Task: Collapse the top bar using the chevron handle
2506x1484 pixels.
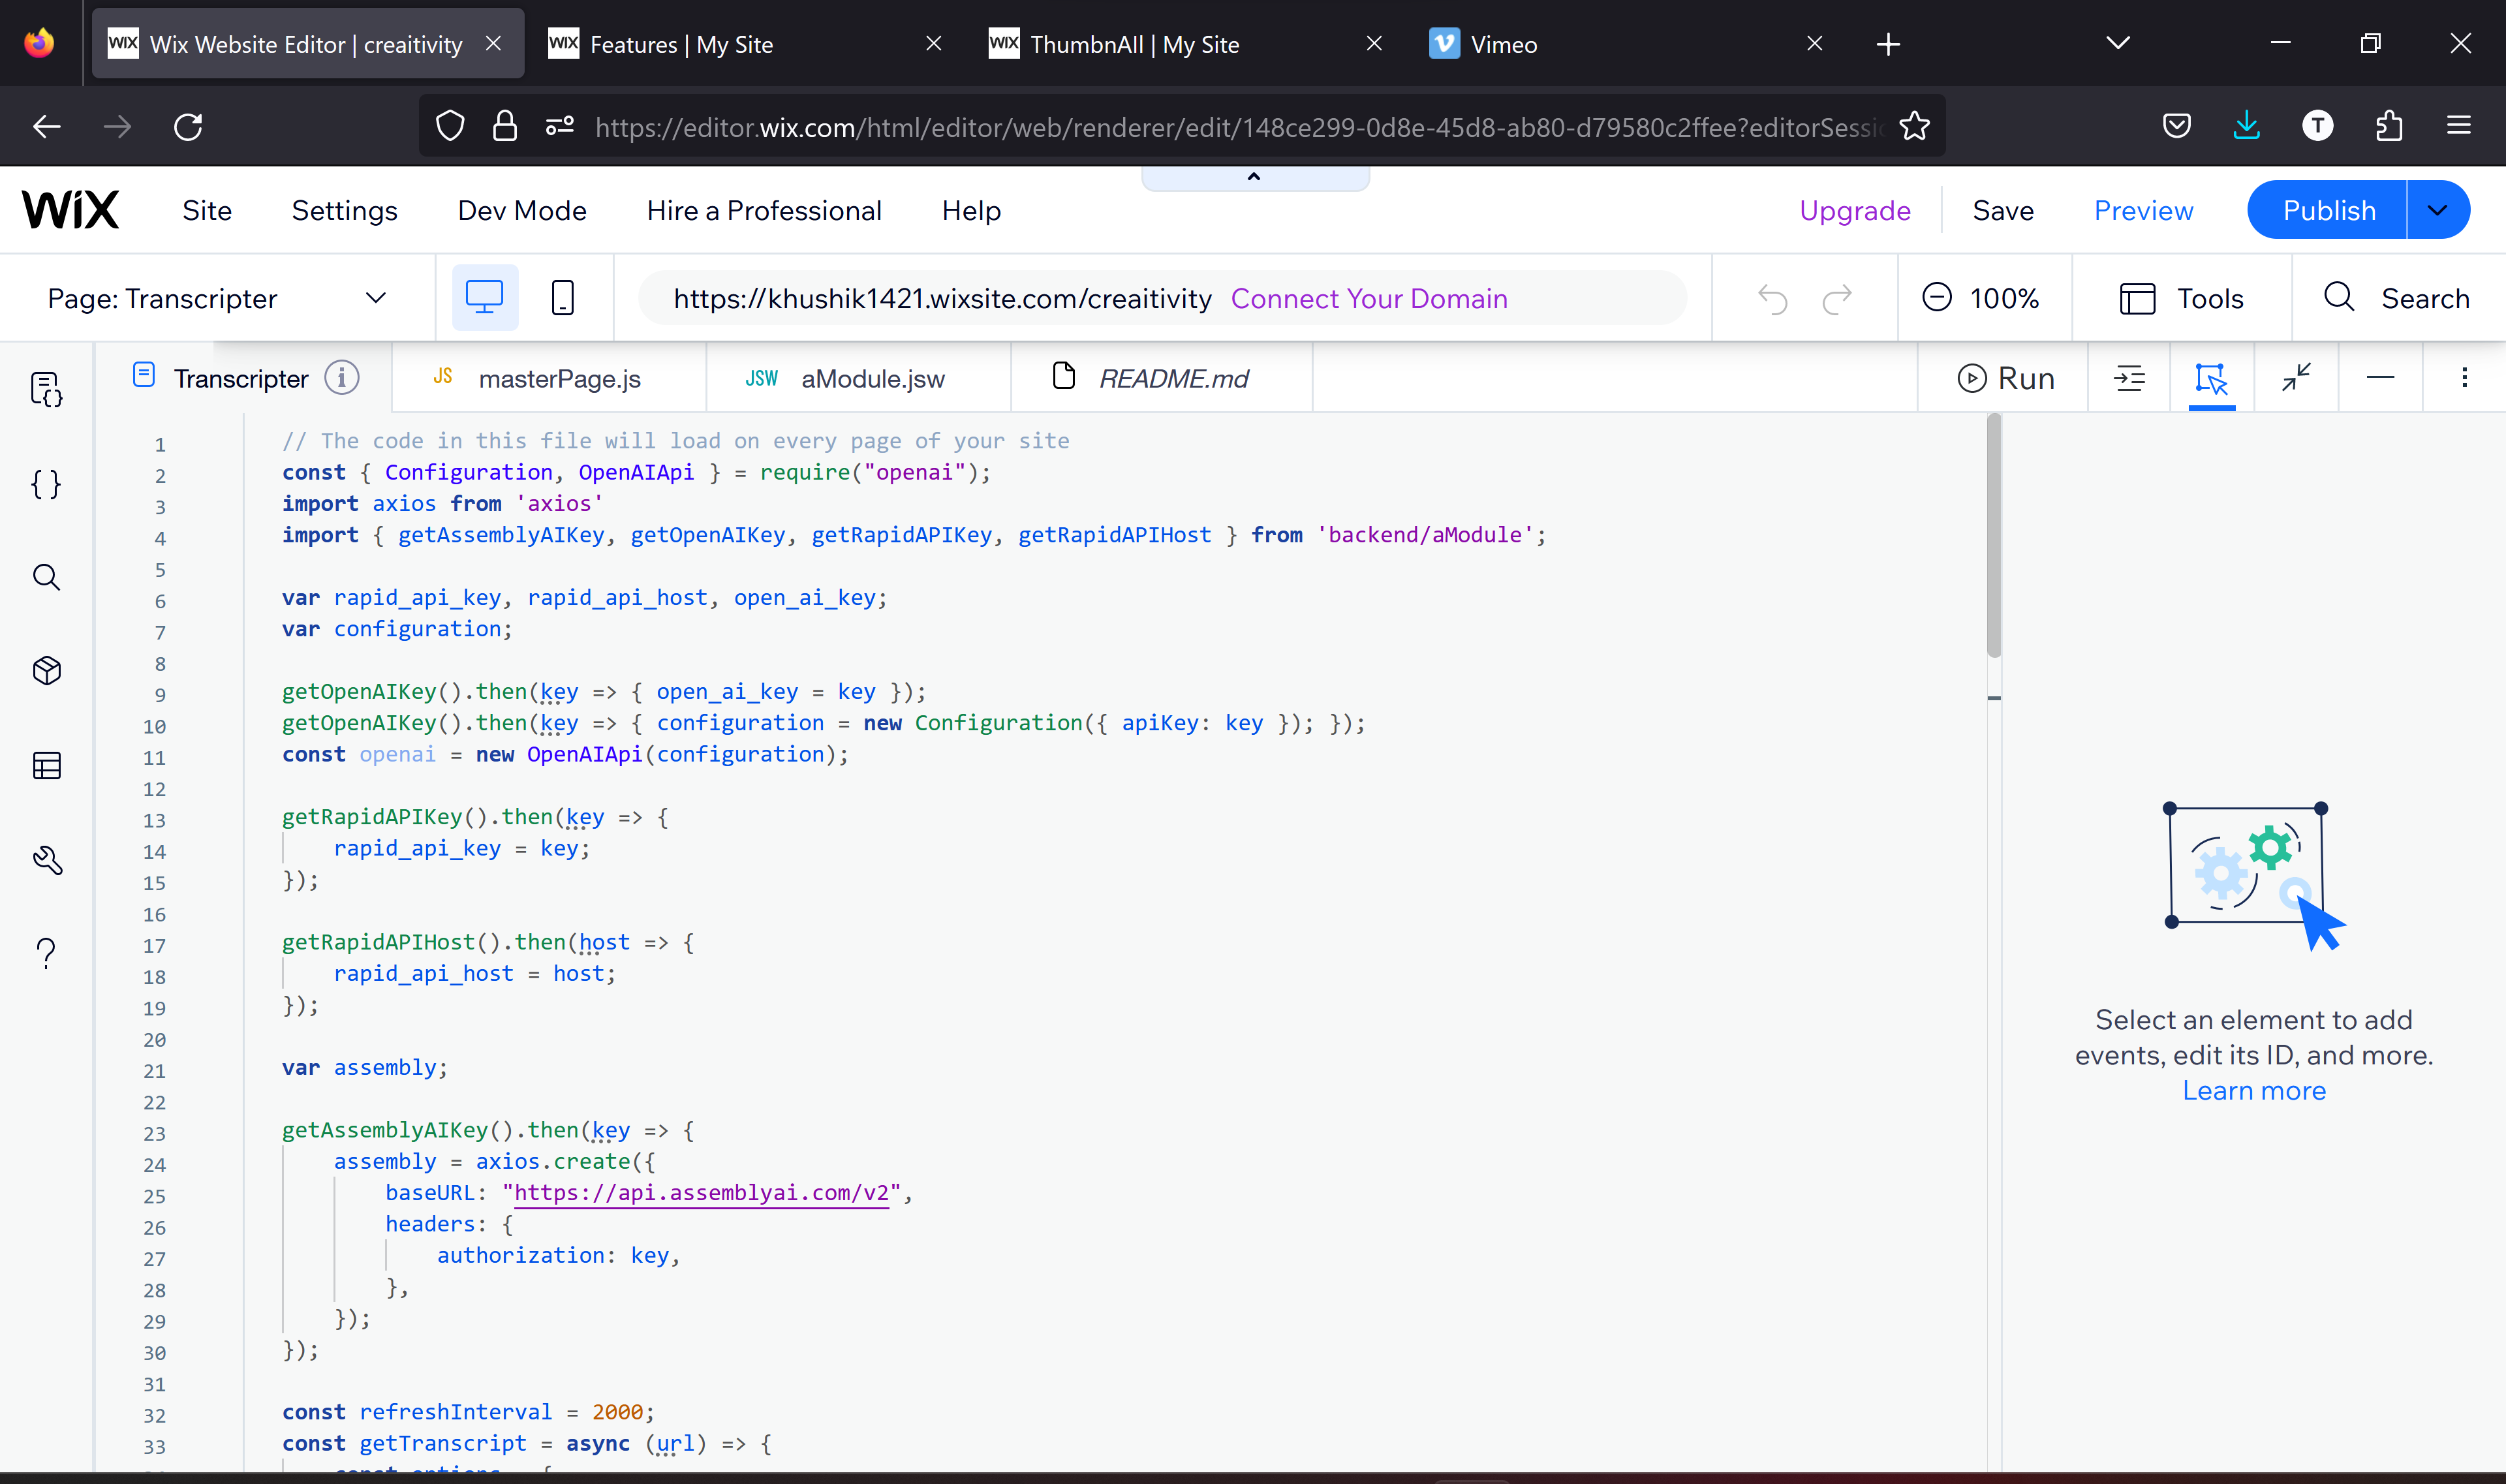Action: [x=1254, y=177]
